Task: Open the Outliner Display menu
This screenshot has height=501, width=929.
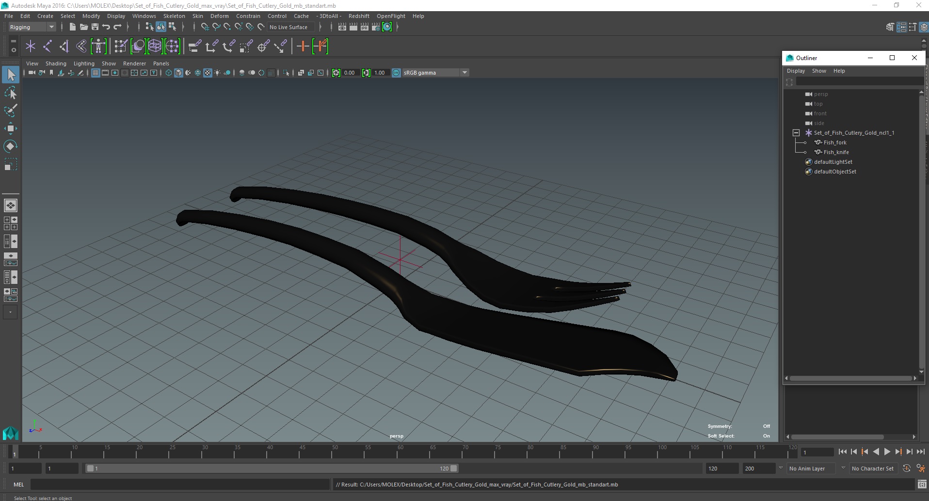Action: [x=796, y=71]
